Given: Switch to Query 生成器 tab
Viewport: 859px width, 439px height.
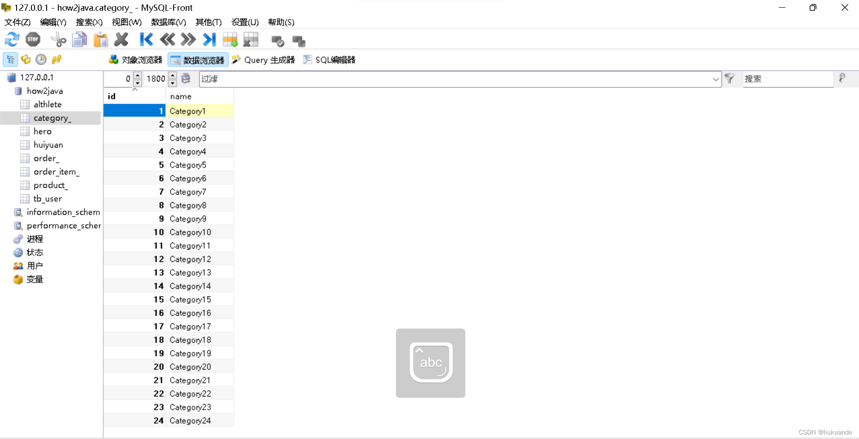Looking at the screenshot, I should pyautogui.click(x=263, y=60).
